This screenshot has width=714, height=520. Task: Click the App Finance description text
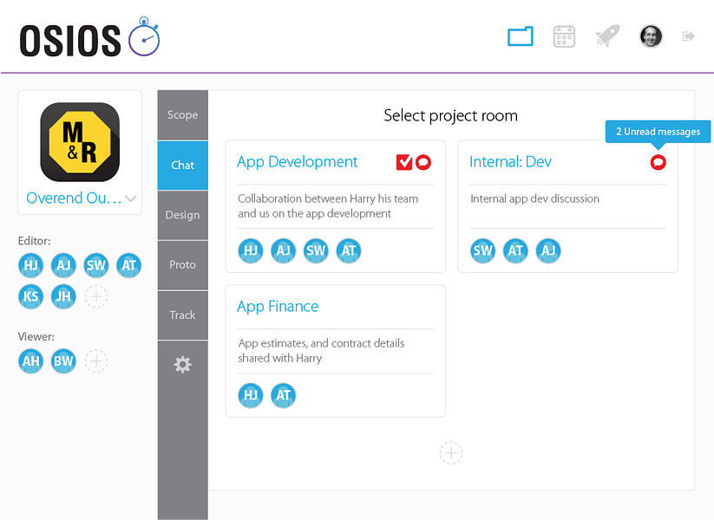coord(321,351)
